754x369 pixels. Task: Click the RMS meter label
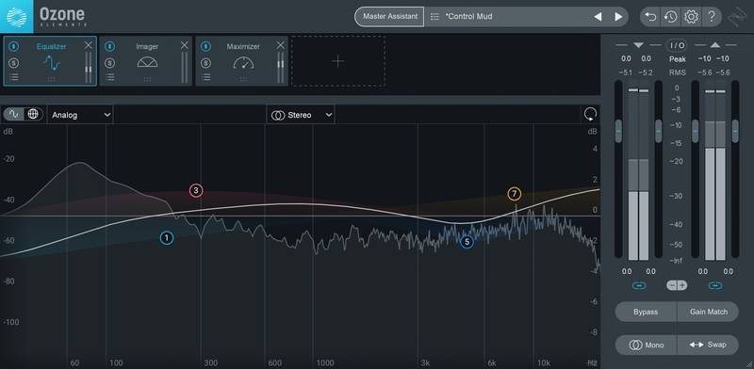[677, 72]
